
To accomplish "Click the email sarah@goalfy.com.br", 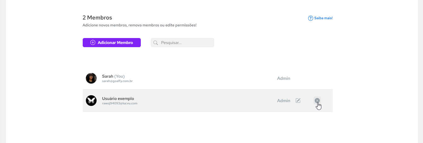I will [x=117, y=81].
